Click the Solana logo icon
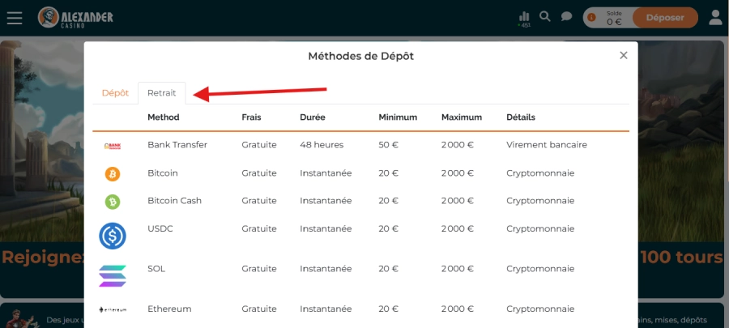The image size is (729, 328). [x=113, y=275]
